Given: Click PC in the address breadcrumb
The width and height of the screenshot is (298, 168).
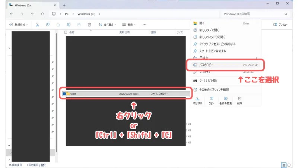Looking at the screenshot, I should point(67,14).
